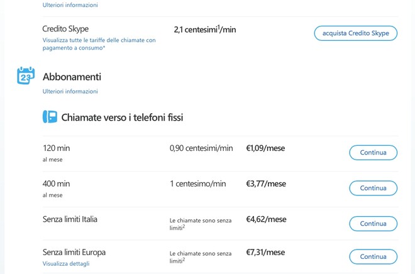The height and width of the screenshot is (274, 415).
Task: Continue with Senza limiti Europa plan
Action: pos(373,256)
